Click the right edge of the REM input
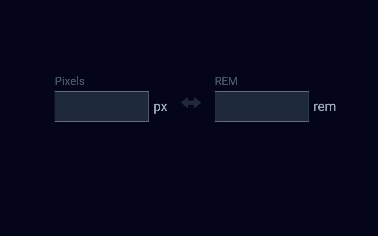378x236 pixels. (309, 106)
